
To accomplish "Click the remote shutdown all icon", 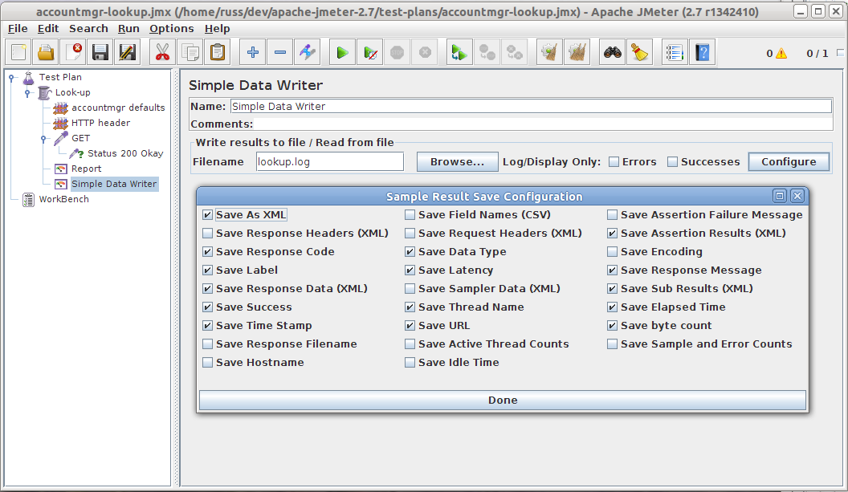I will pyautogui.click(x=514, y=52).
